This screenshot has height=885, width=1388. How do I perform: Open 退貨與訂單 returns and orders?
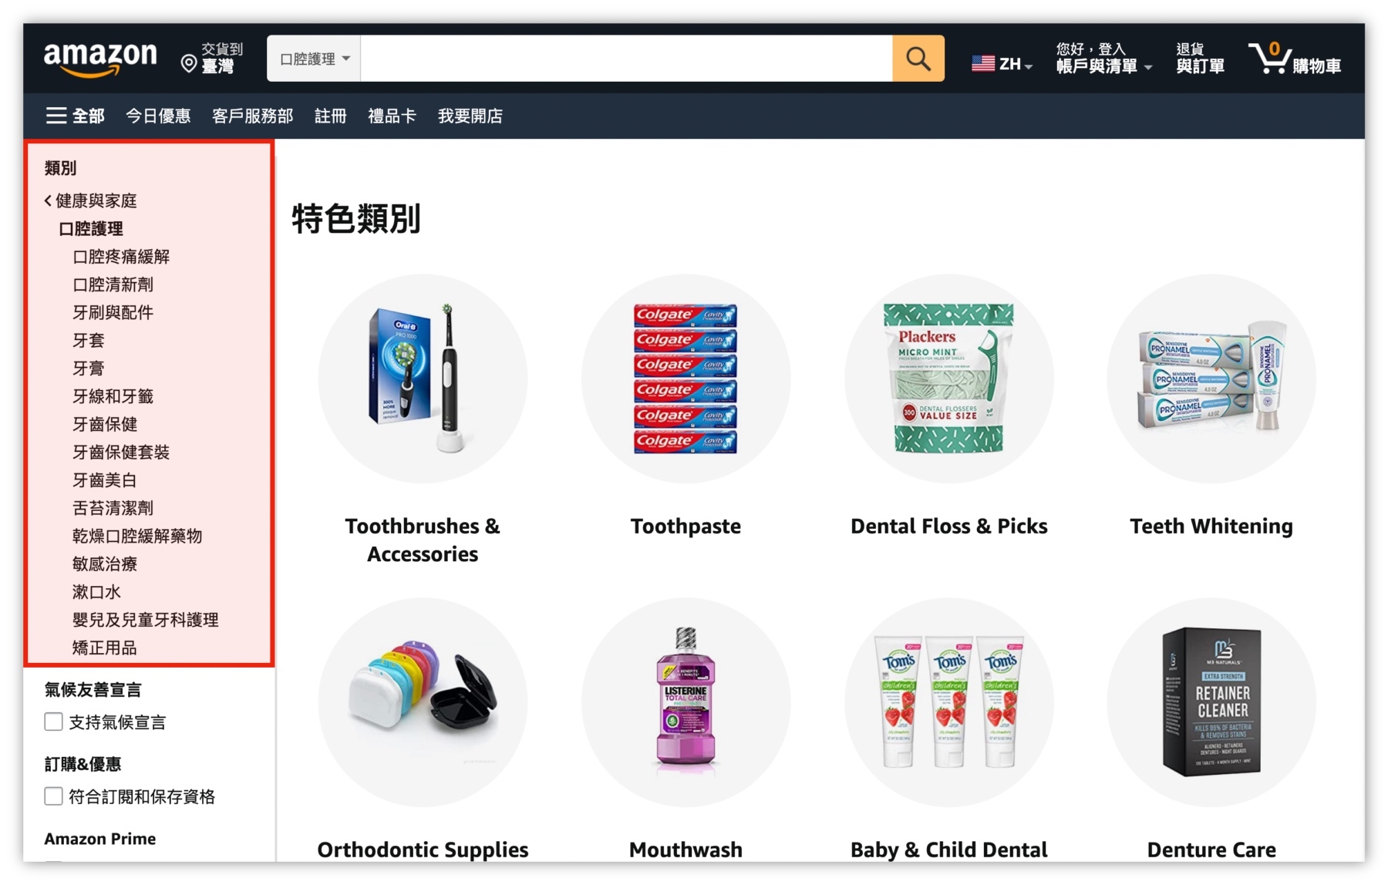tap(1200, 59)
